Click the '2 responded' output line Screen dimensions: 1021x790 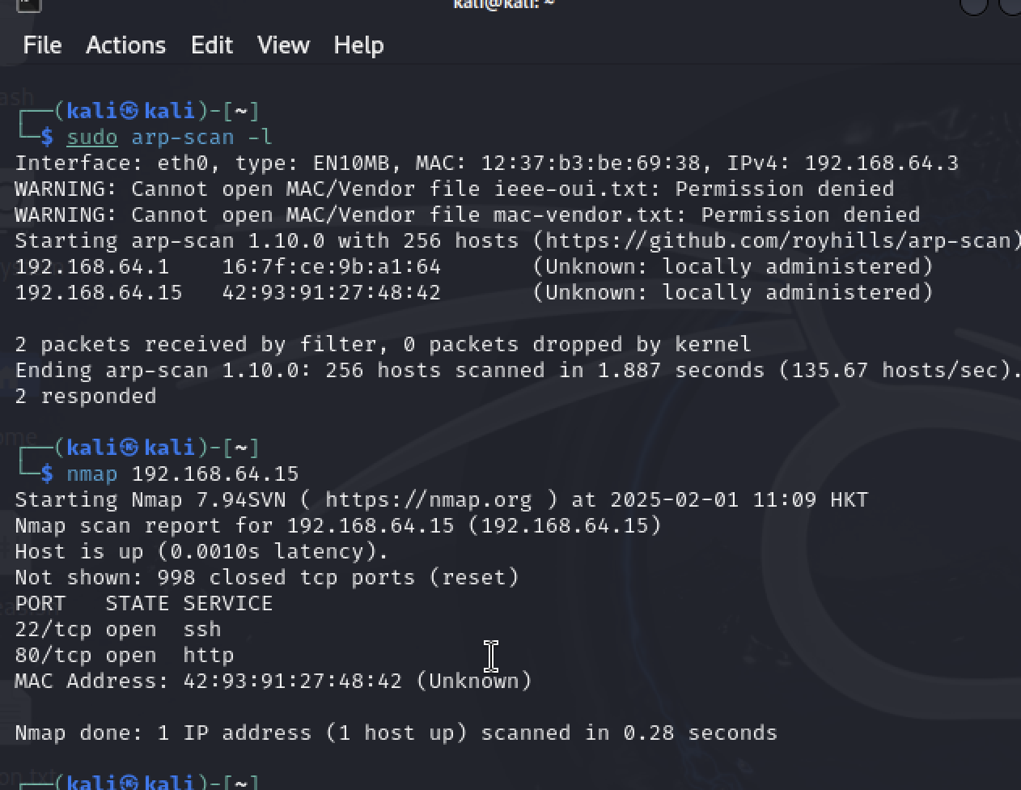pyautogui.click(x=86, y=396)
